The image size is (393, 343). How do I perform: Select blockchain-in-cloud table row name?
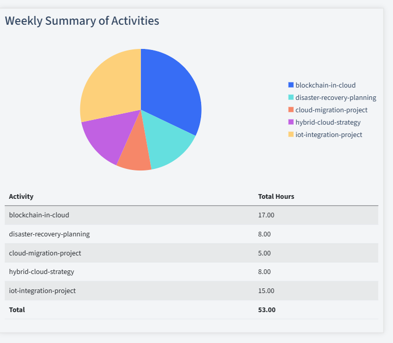(39, 215)
